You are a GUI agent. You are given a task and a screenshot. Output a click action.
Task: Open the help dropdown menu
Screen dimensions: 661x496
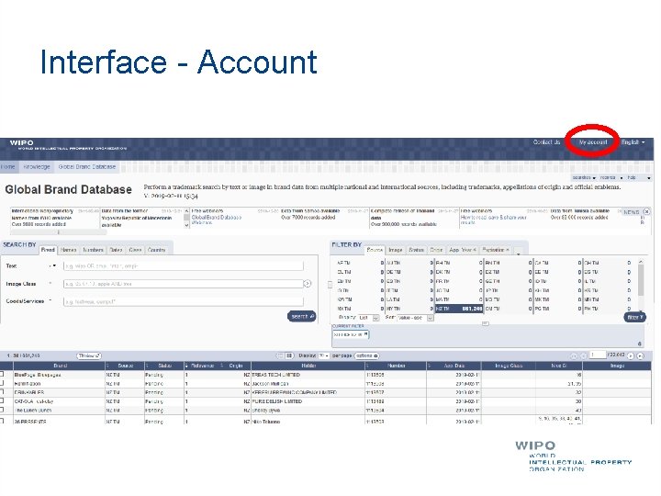(639, 178)
